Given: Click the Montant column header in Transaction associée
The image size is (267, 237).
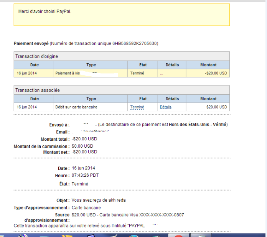Looking at the screenshot, I should click(208, 99).
